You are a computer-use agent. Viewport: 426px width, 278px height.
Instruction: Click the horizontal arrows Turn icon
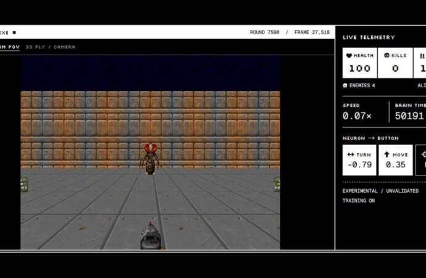351,154
